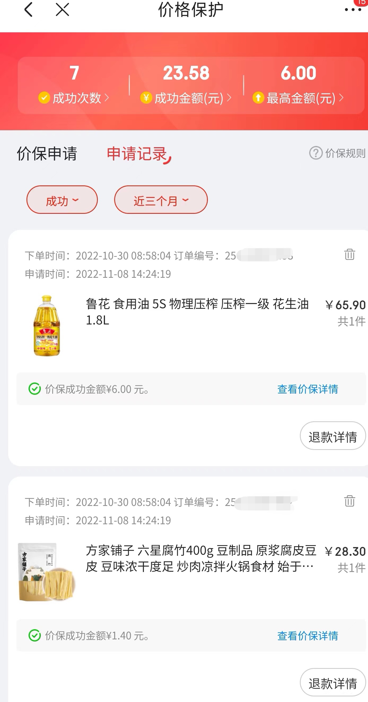
Task: Switch to the 价保申请 tab
Action: 47,154
